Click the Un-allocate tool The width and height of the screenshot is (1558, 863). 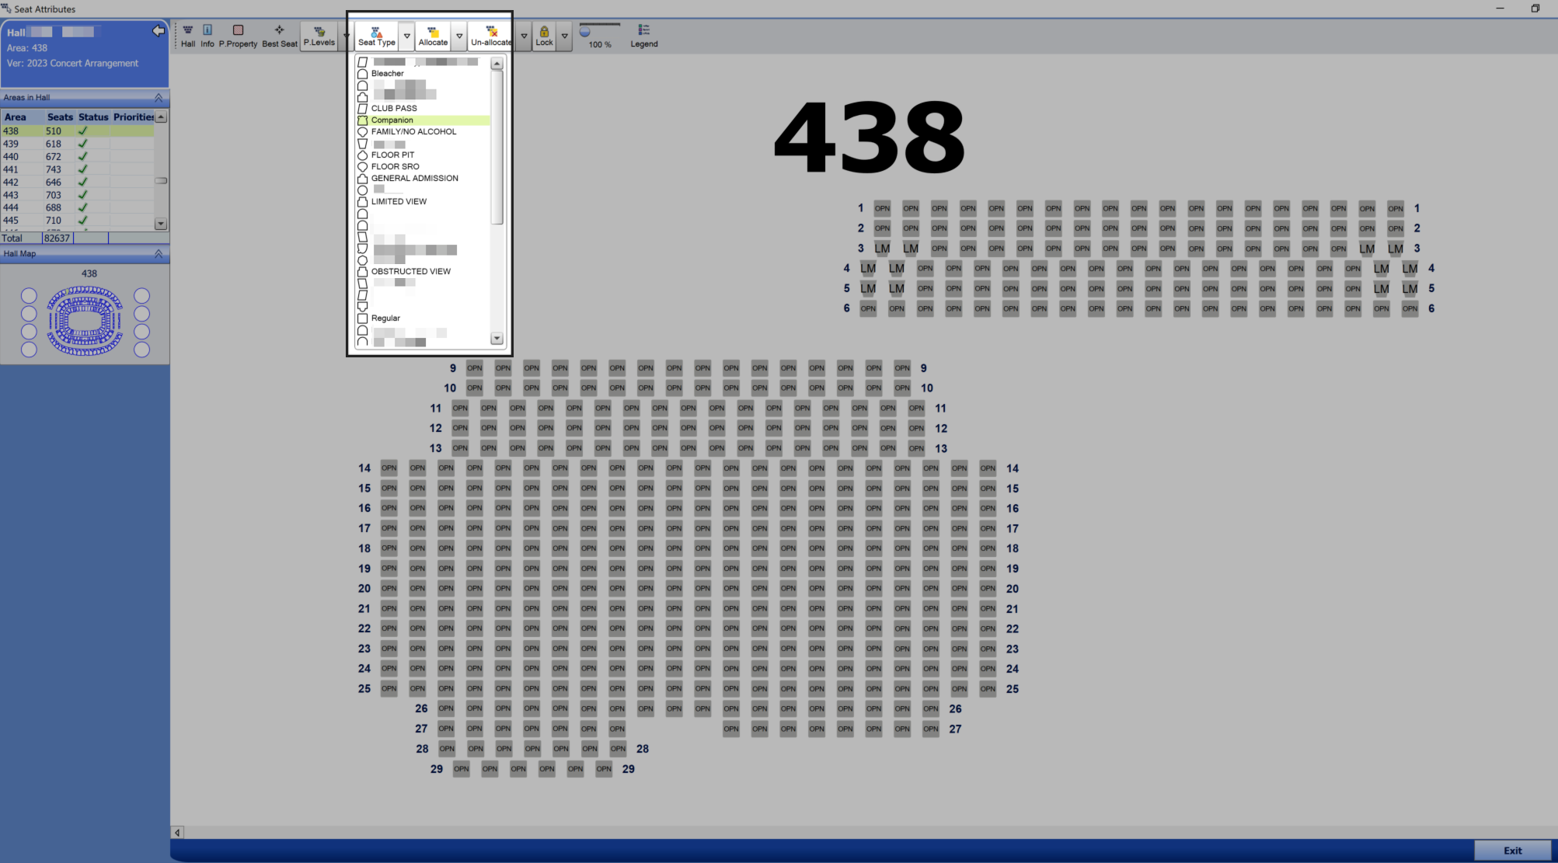click(x=491, y=36)
